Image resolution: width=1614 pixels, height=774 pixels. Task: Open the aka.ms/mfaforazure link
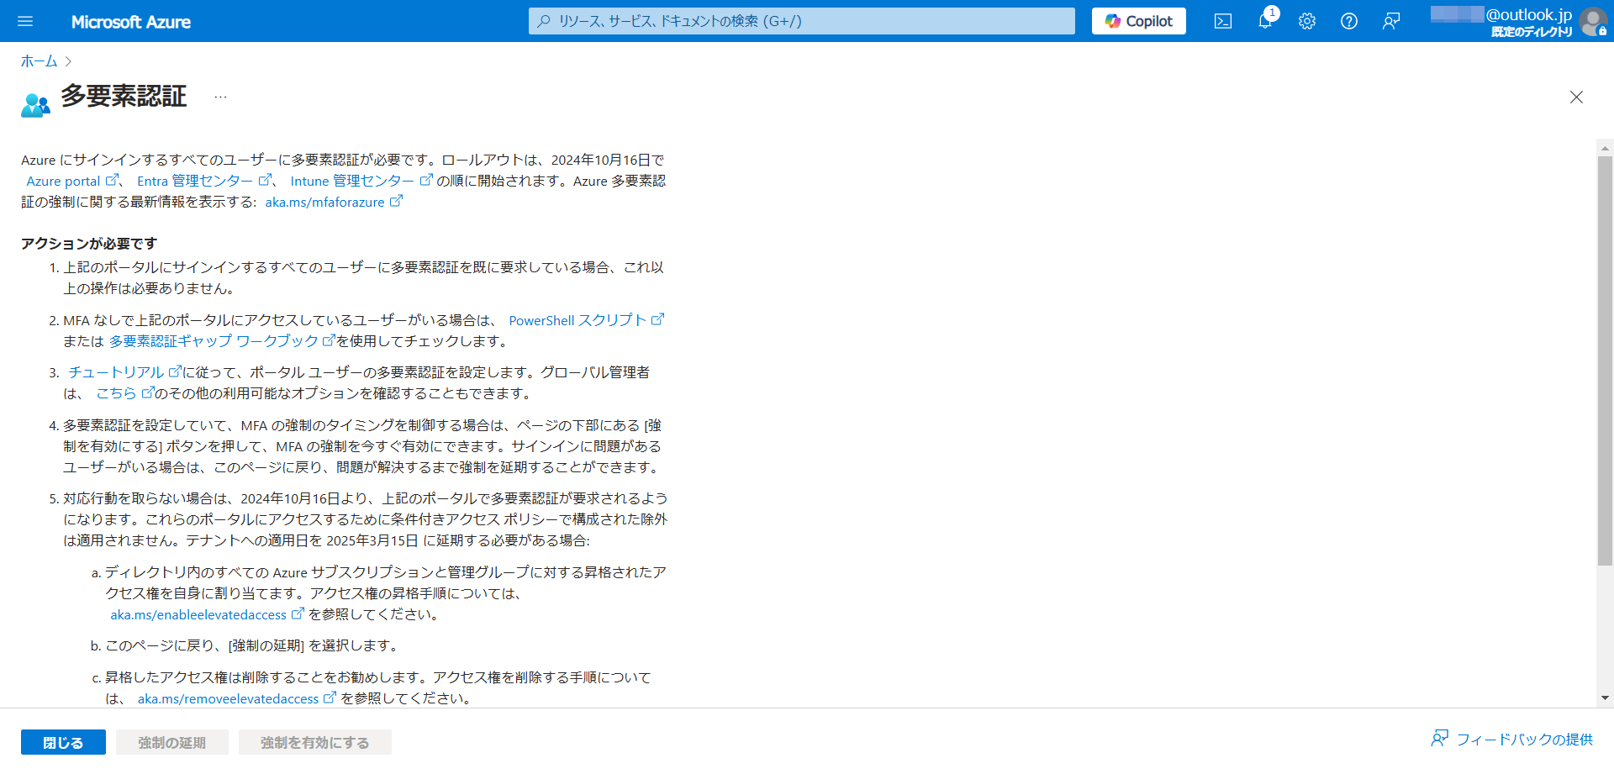[325, 202]
